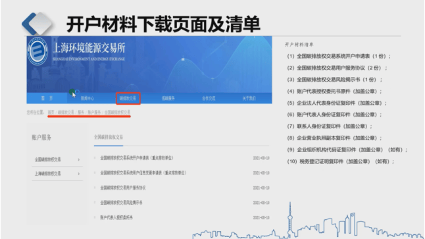Open the 新闻中心 navigation tab

87,98
